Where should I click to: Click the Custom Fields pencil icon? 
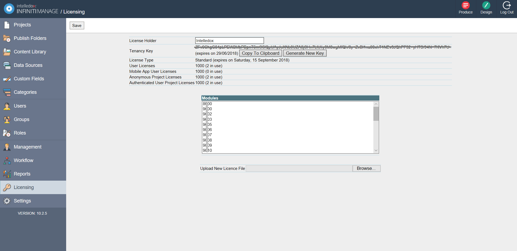tap(7, 79)
